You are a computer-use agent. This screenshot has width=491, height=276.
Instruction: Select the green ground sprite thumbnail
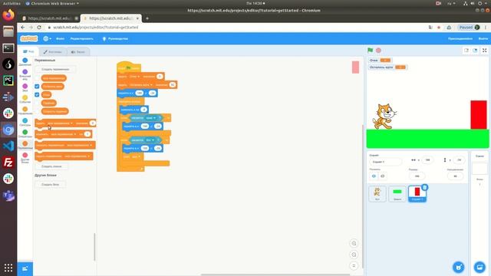[397, 194]
